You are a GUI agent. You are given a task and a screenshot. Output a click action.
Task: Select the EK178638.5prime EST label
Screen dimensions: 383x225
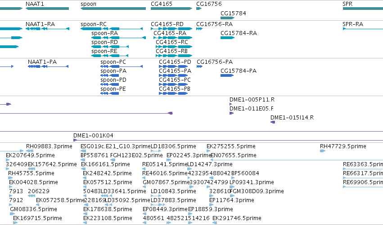pos(108,209)
